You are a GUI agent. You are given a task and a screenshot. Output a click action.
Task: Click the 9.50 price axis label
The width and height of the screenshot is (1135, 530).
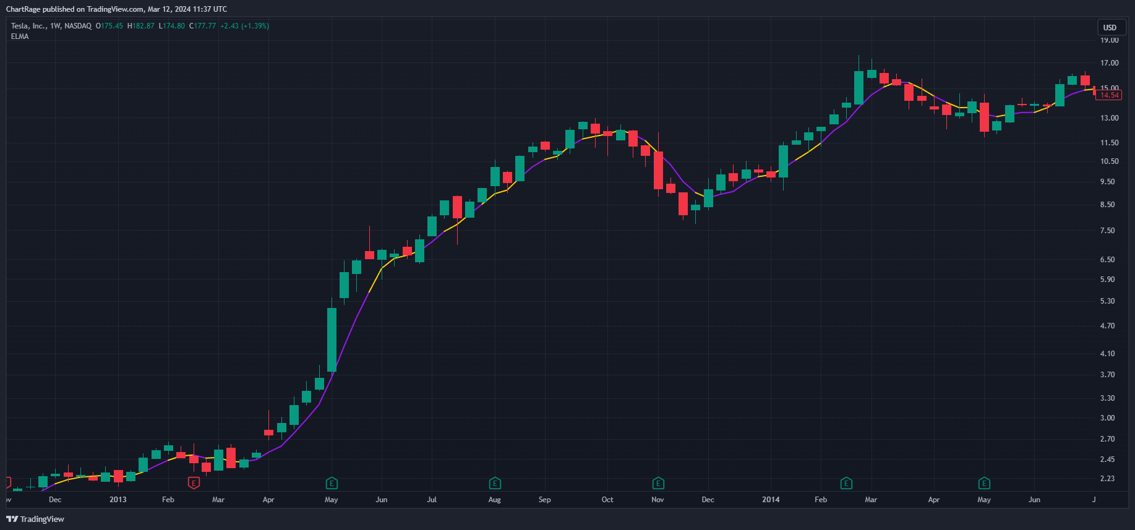coord(1108,182)
